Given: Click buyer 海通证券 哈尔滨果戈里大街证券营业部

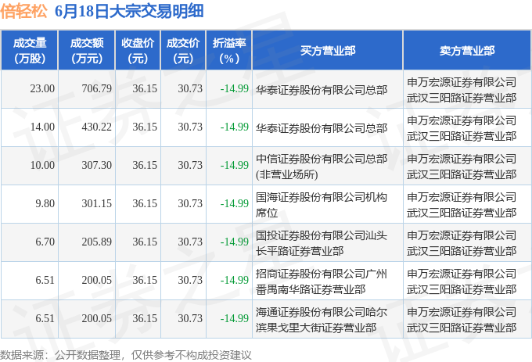Looking at the screenshot, I should click(322, 320).
